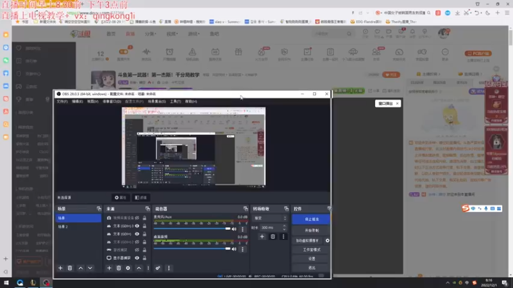Viewport: 513px width, 288px height.
Task: Click the Mic/Aux volume slider
Action: click(192, 229)
